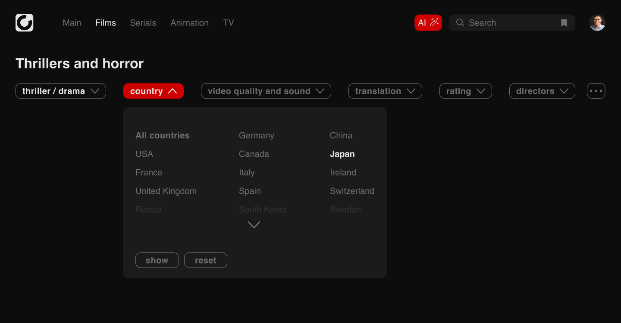Viewport: 621px width, 323px height.
Task: Click the app logo icon
Action: tap(24, 23)
